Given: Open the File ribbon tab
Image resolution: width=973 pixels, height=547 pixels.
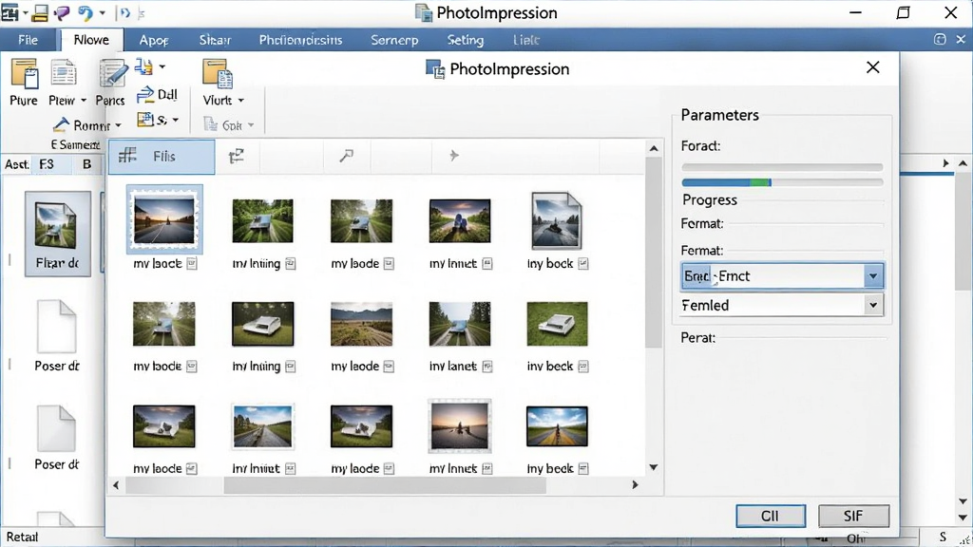Looking at the screenshot, I should click(x=28, y=40).
